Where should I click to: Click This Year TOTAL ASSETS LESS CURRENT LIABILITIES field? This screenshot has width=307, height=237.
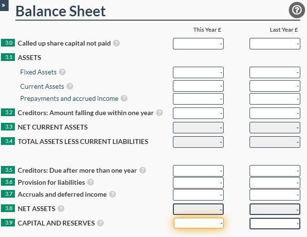click(198, 142)
